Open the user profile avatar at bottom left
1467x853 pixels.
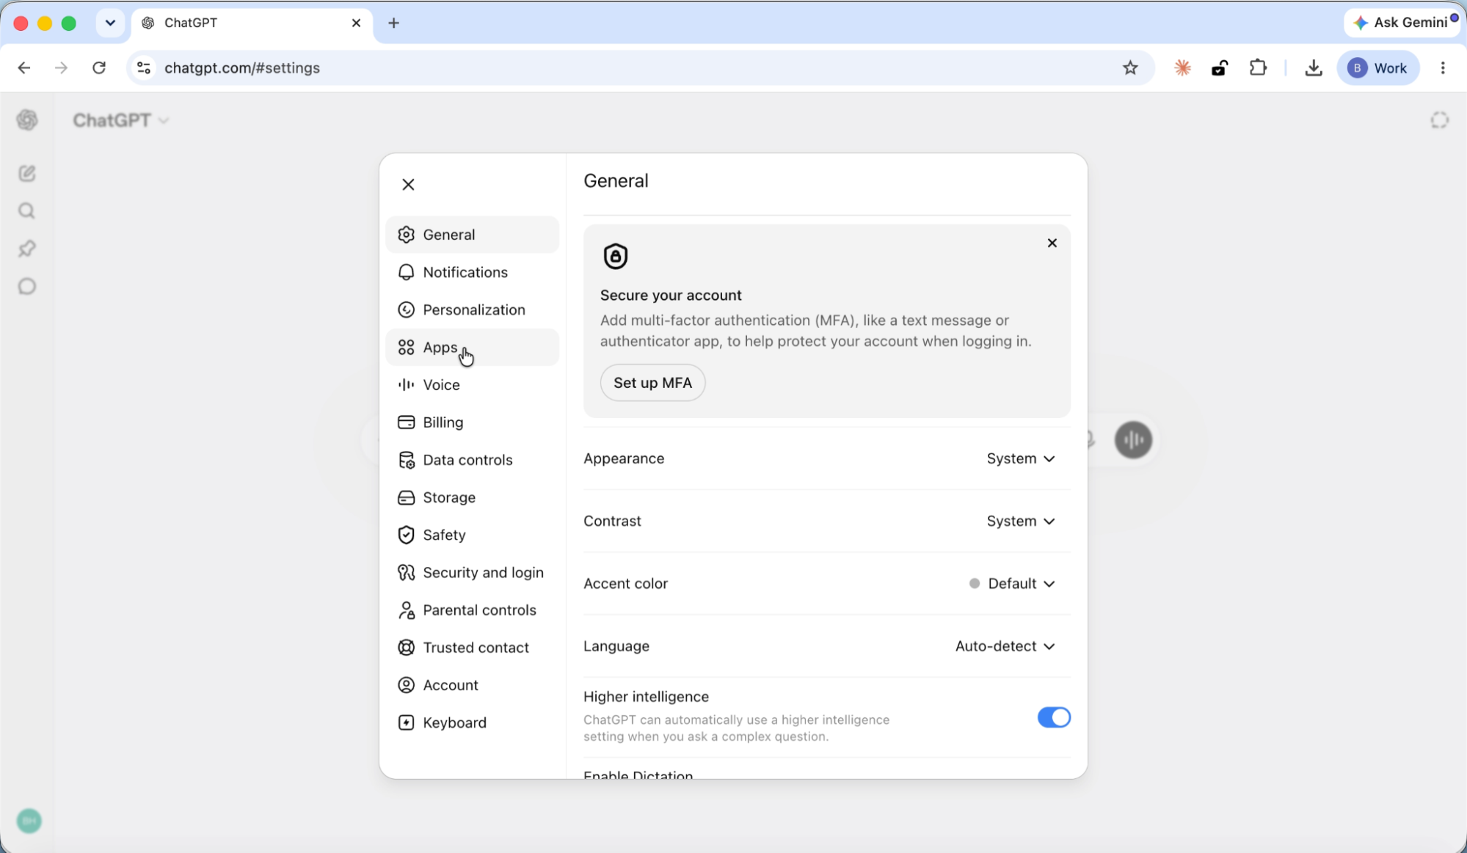click(x=29, y=821)
